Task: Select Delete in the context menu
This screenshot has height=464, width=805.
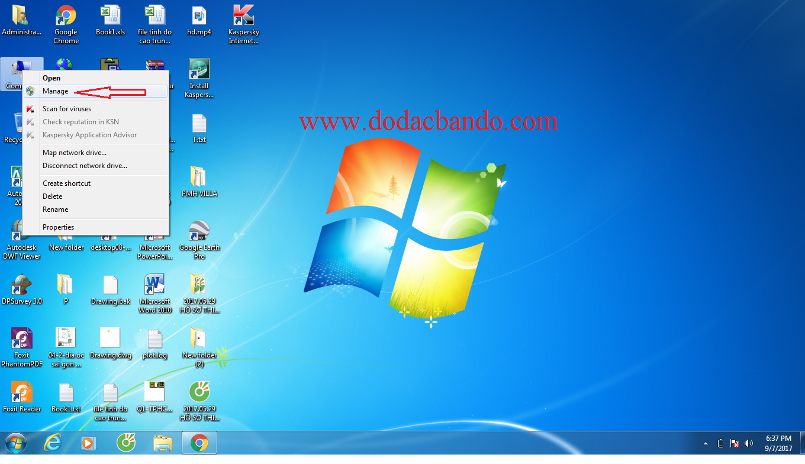Action: pyautogui.click(x=96, y=196)
